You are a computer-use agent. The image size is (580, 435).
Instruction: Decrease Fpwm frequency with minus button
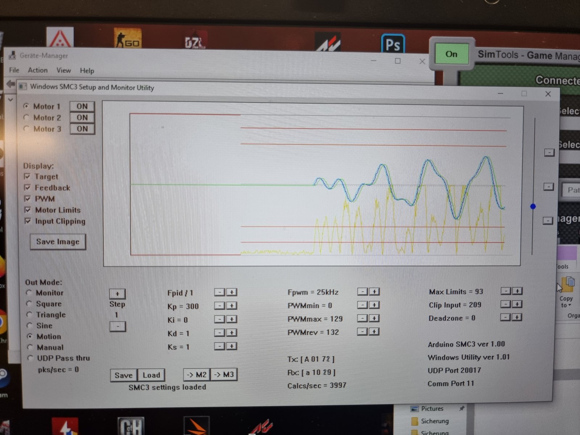point(362,291)
